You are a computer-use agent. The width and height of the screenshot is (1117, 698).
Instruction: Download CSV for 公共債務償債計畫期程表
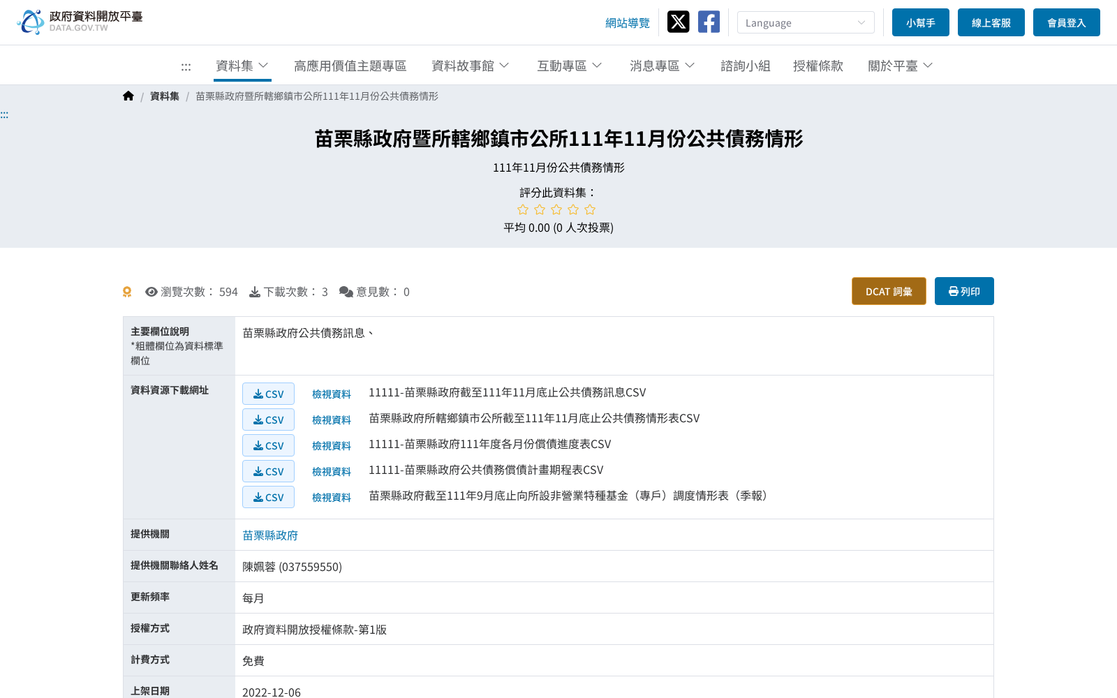(268, 471)
